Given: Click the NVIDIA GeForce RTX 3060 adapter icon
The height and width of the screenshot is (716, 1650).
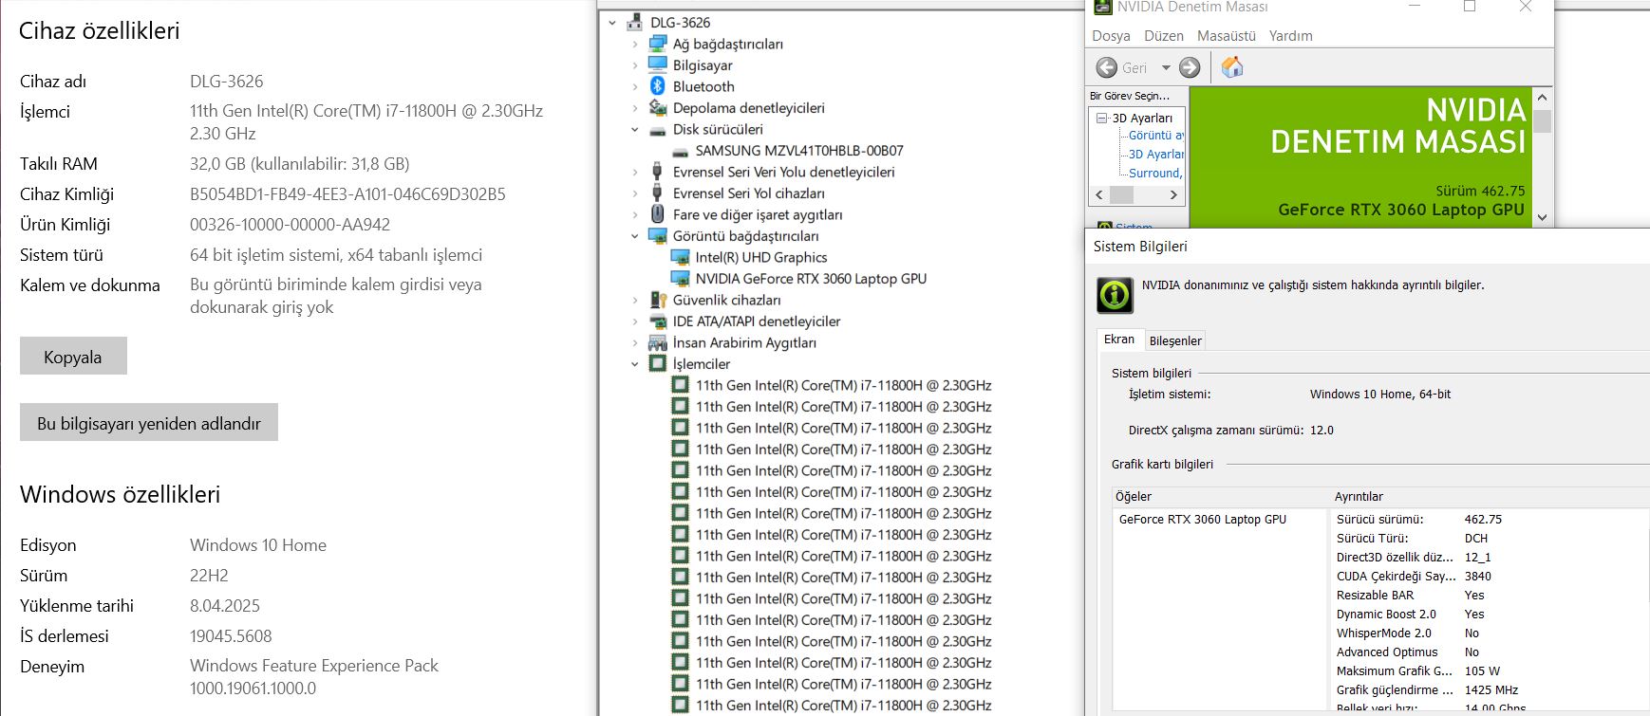Looking at the screenshot, I should pyautogui.click(x=680, y=278).
